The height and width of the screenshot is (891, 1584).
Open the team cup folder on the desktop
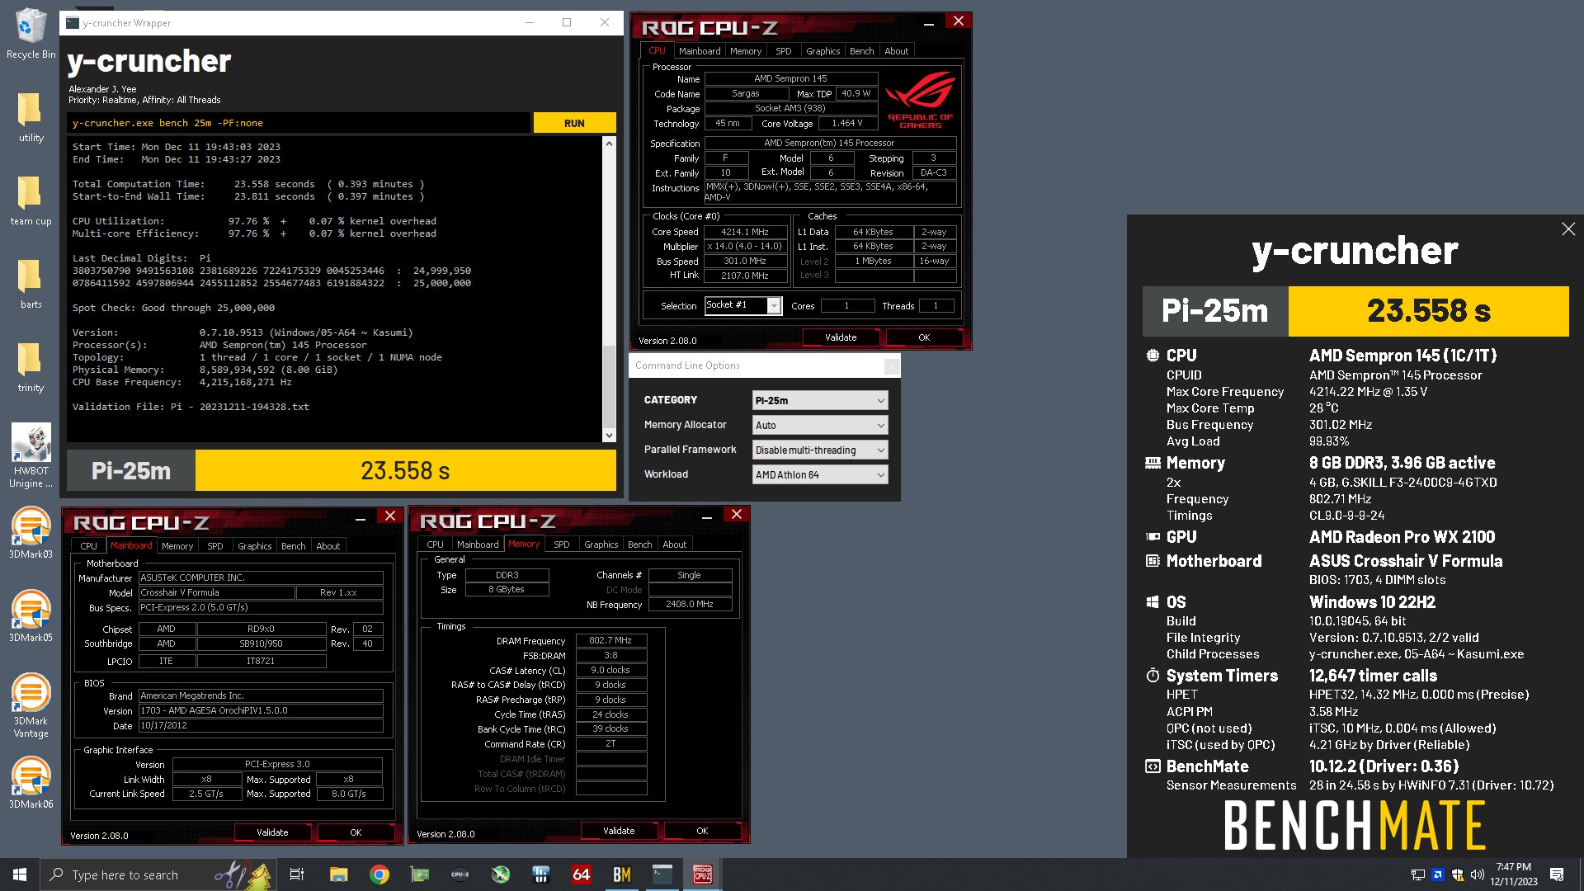(31, 200)
